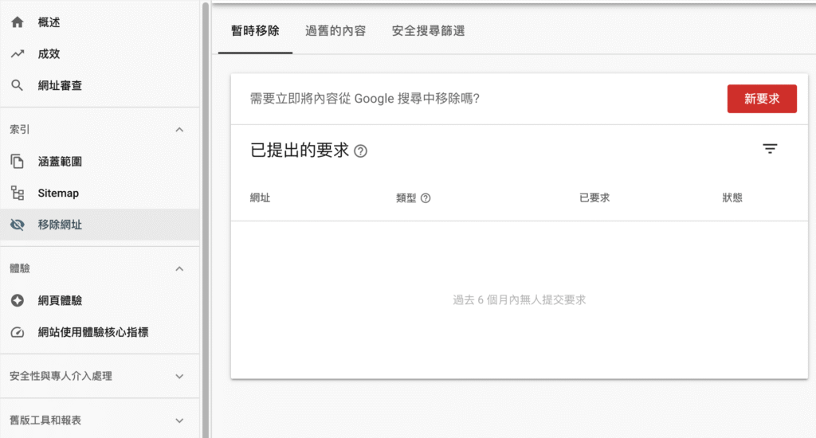Switch to the 暫時移除 tab
This screenshot has height=438, width=816.
(255, 31)
